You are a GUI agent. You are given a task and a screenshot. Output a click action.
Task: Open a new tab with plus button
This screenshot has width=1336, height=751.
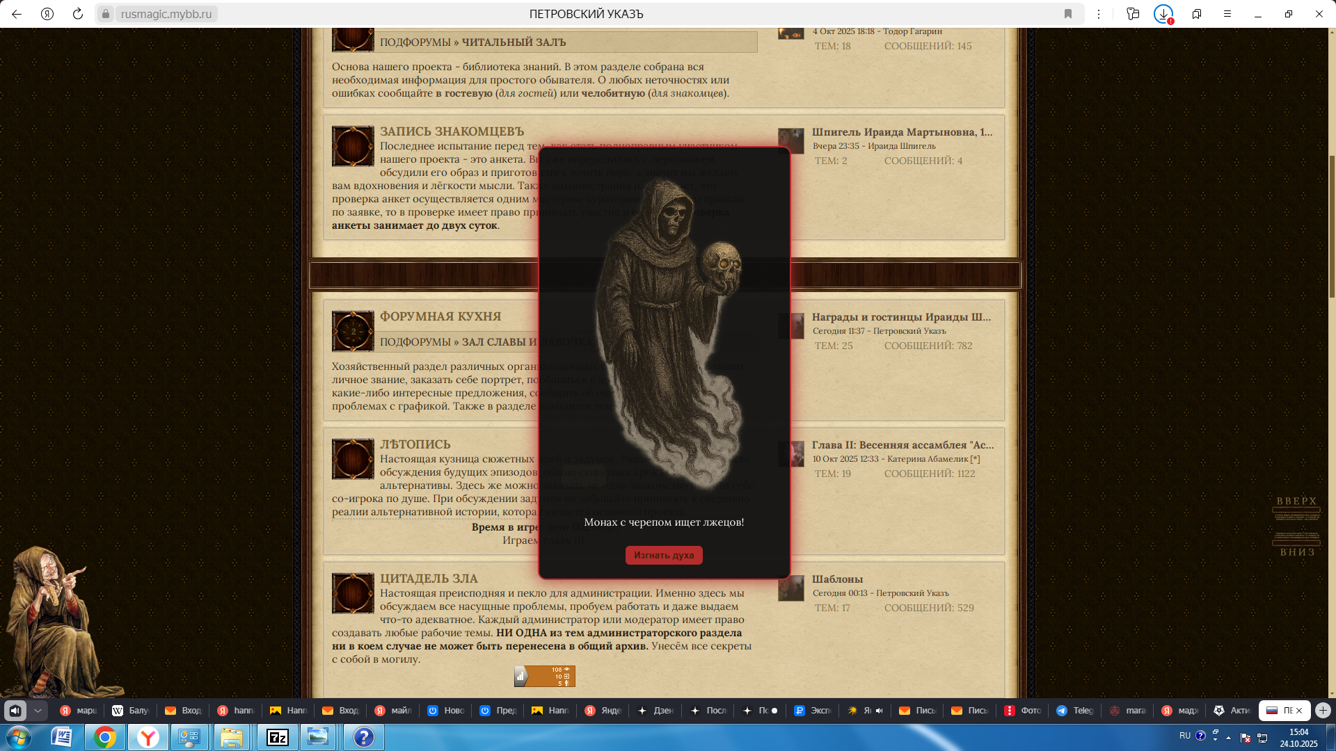pos(1323,711)
